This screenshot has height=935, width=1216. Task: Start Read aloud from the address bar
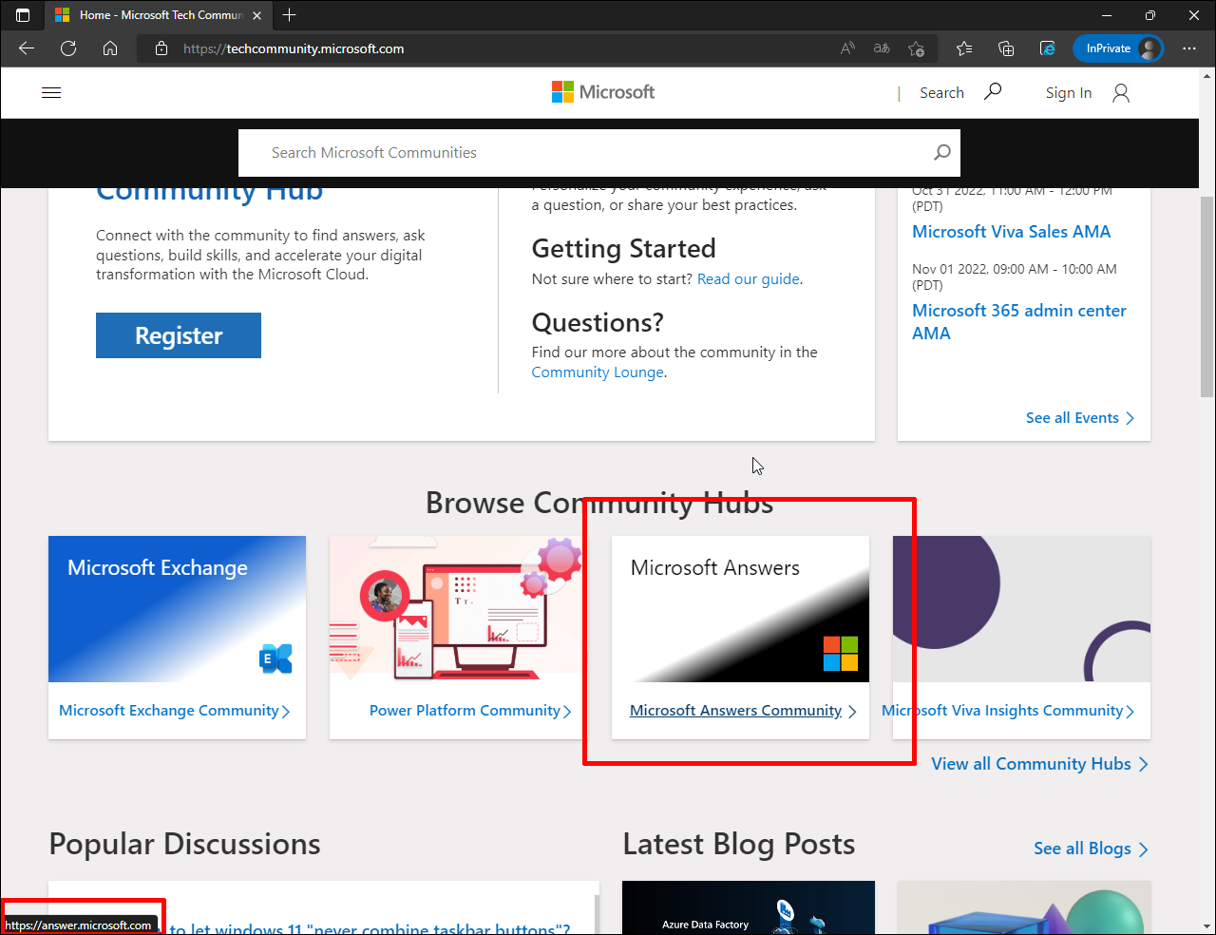(x=847, y=48)
